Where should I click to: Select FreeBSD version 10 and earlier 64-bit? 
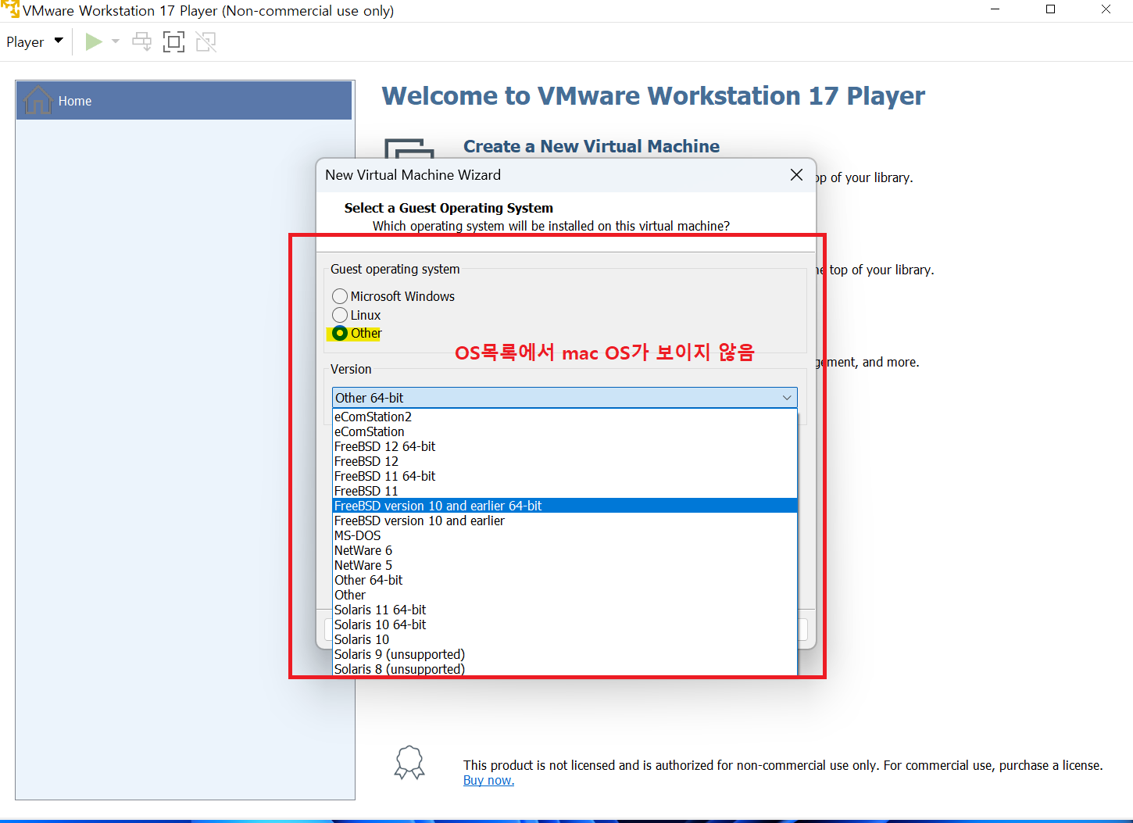pyautogui.click(x=565, y=506)
